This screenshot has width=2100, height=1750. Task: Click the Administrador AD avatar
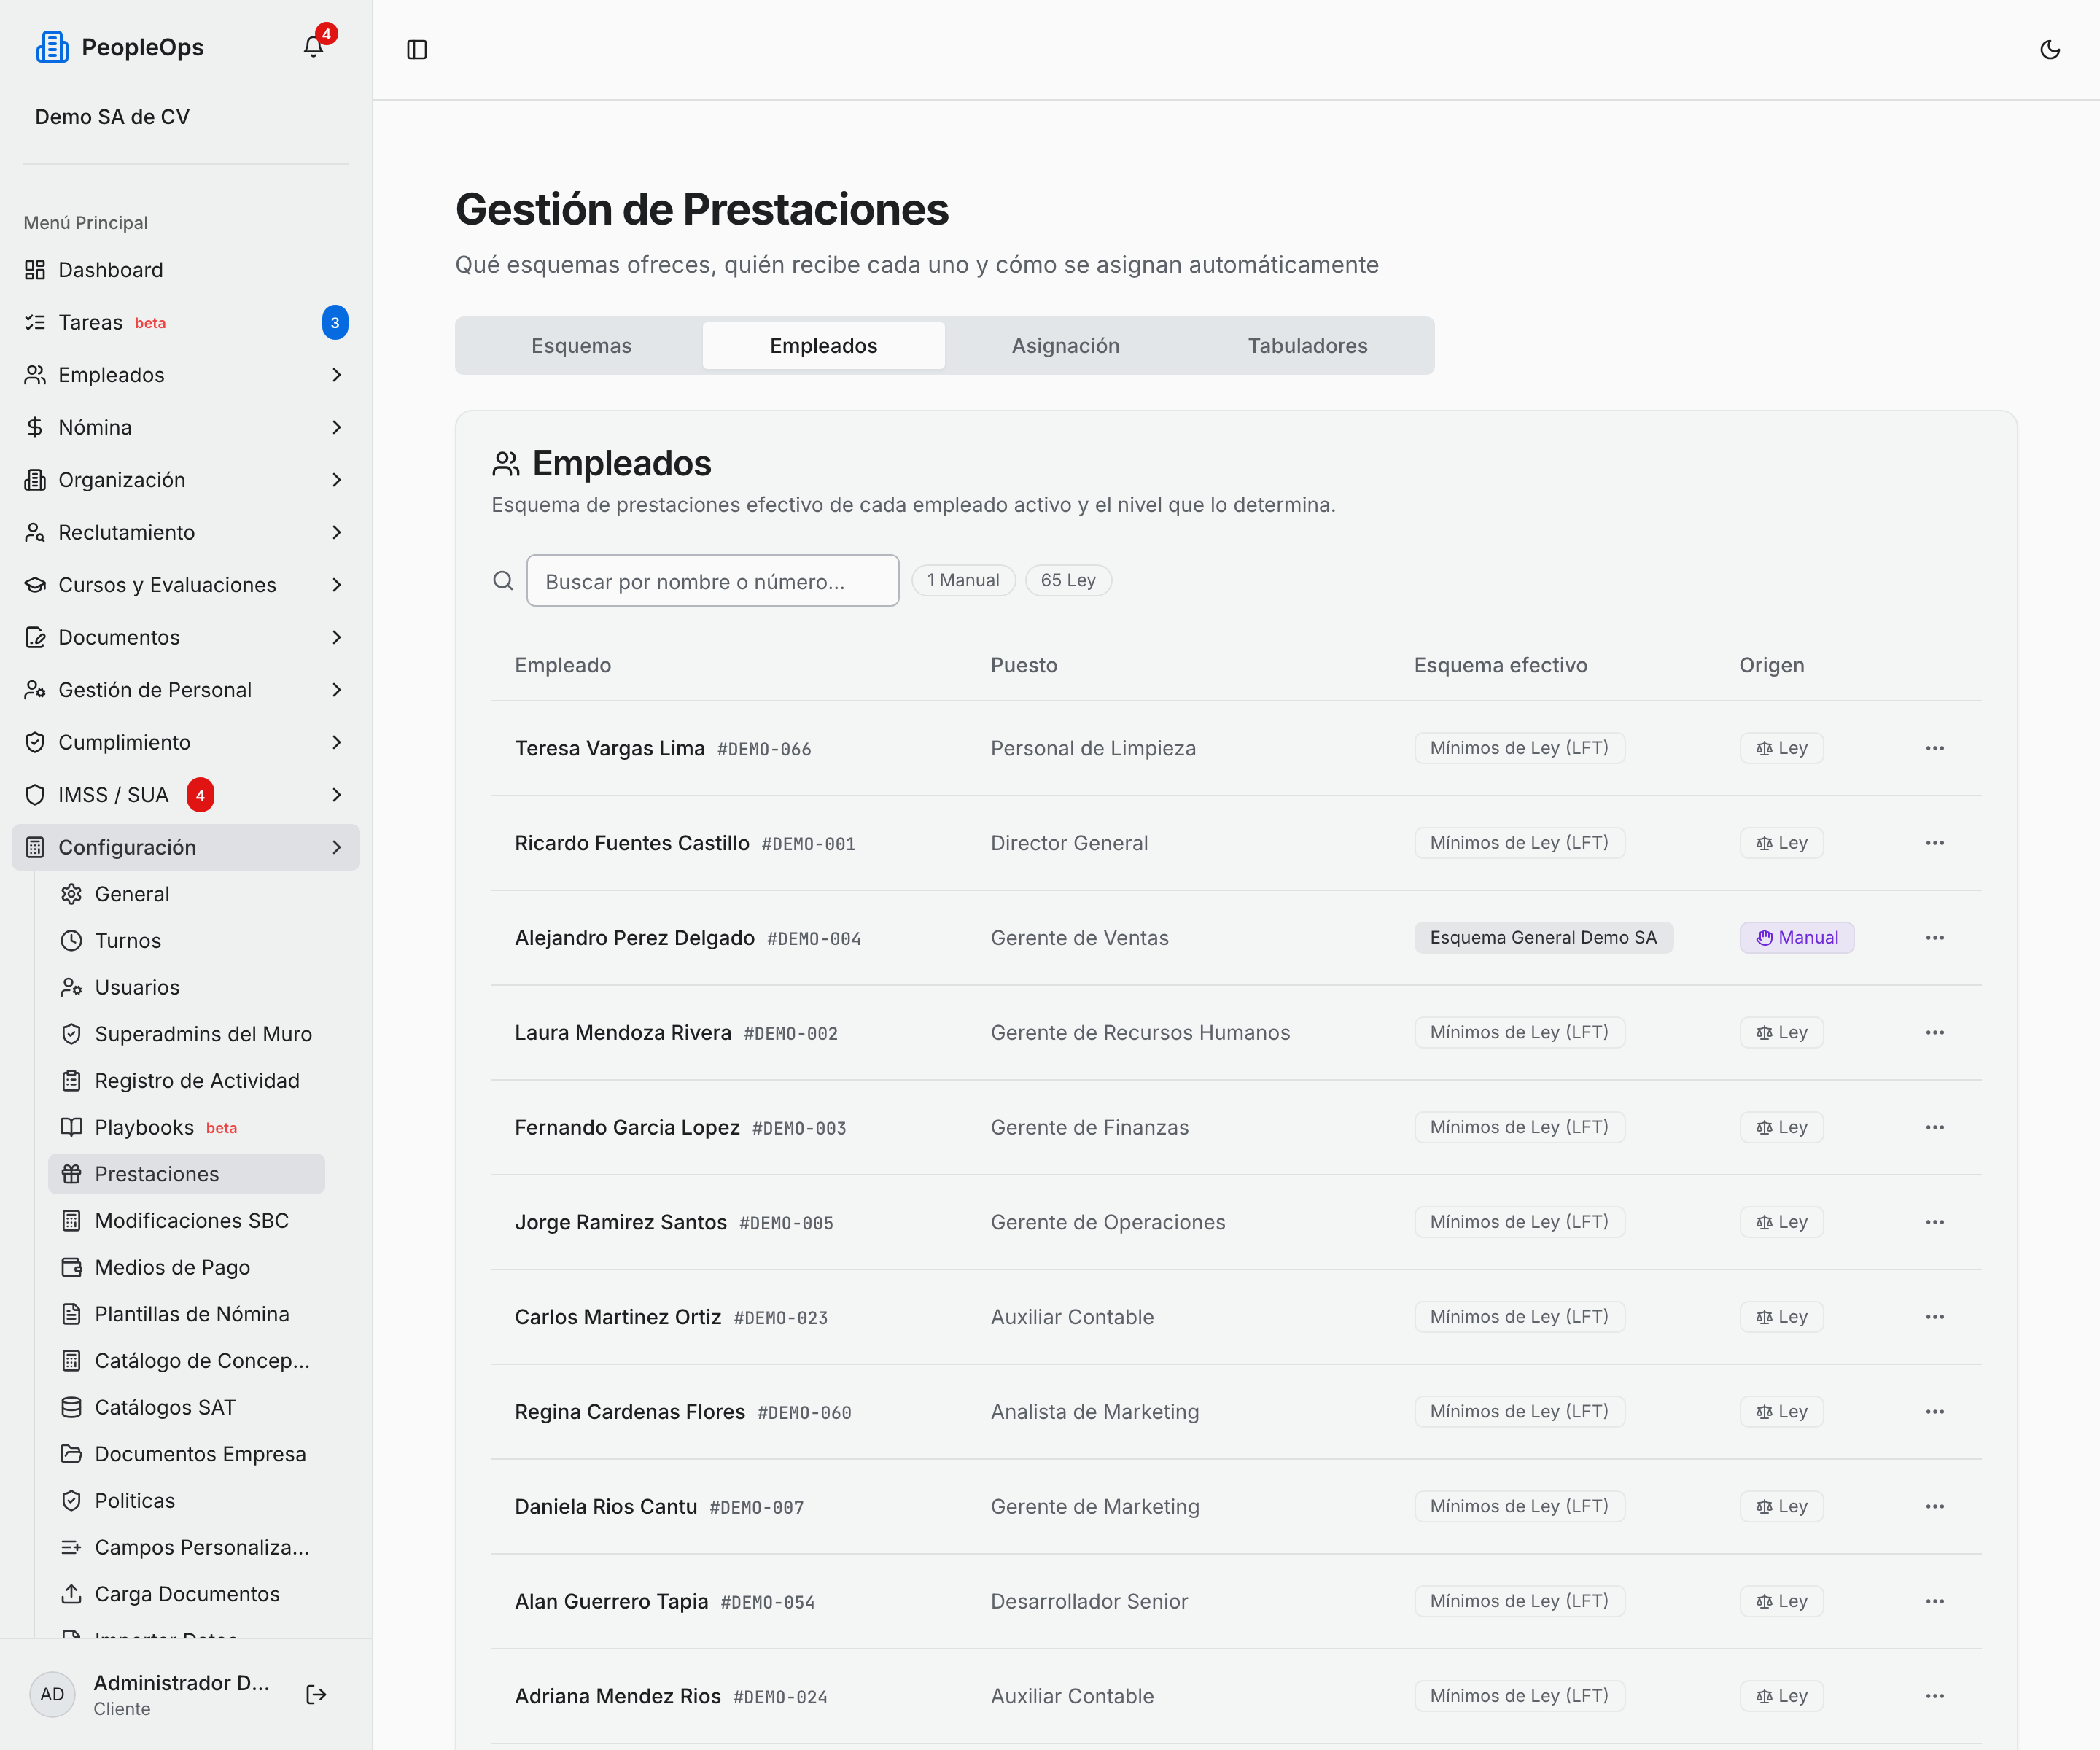click(52, 1694)
